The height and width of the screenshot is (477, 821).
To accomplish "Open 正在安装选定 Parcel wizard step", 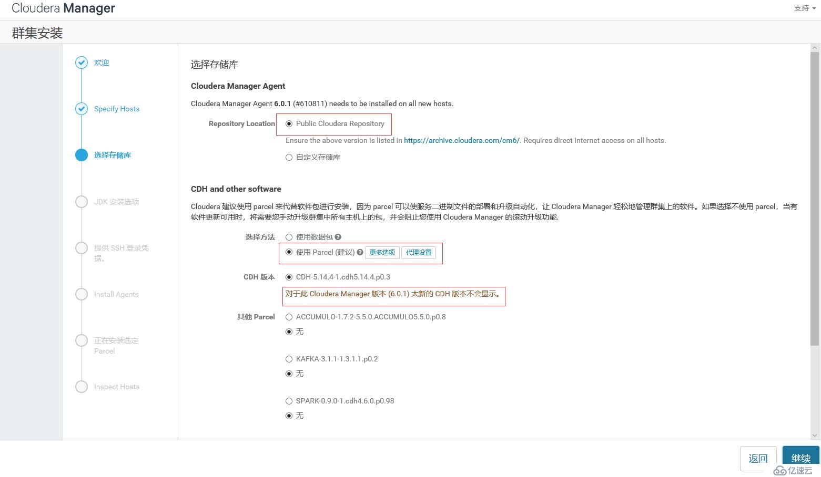I will 116,346.
